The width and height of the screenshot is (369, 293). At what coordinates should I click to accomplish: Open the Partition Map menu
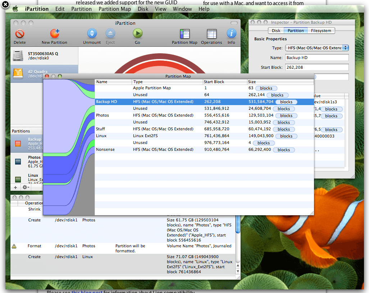coord(115,9)
